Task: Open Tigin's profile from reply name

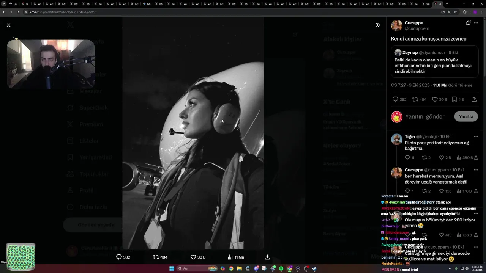Action: coord(410,136)
